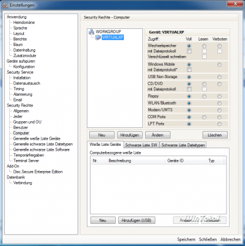Click Hinzufügen (USB) button
Viewport: 245px width, 246px height.
(137, 220)
